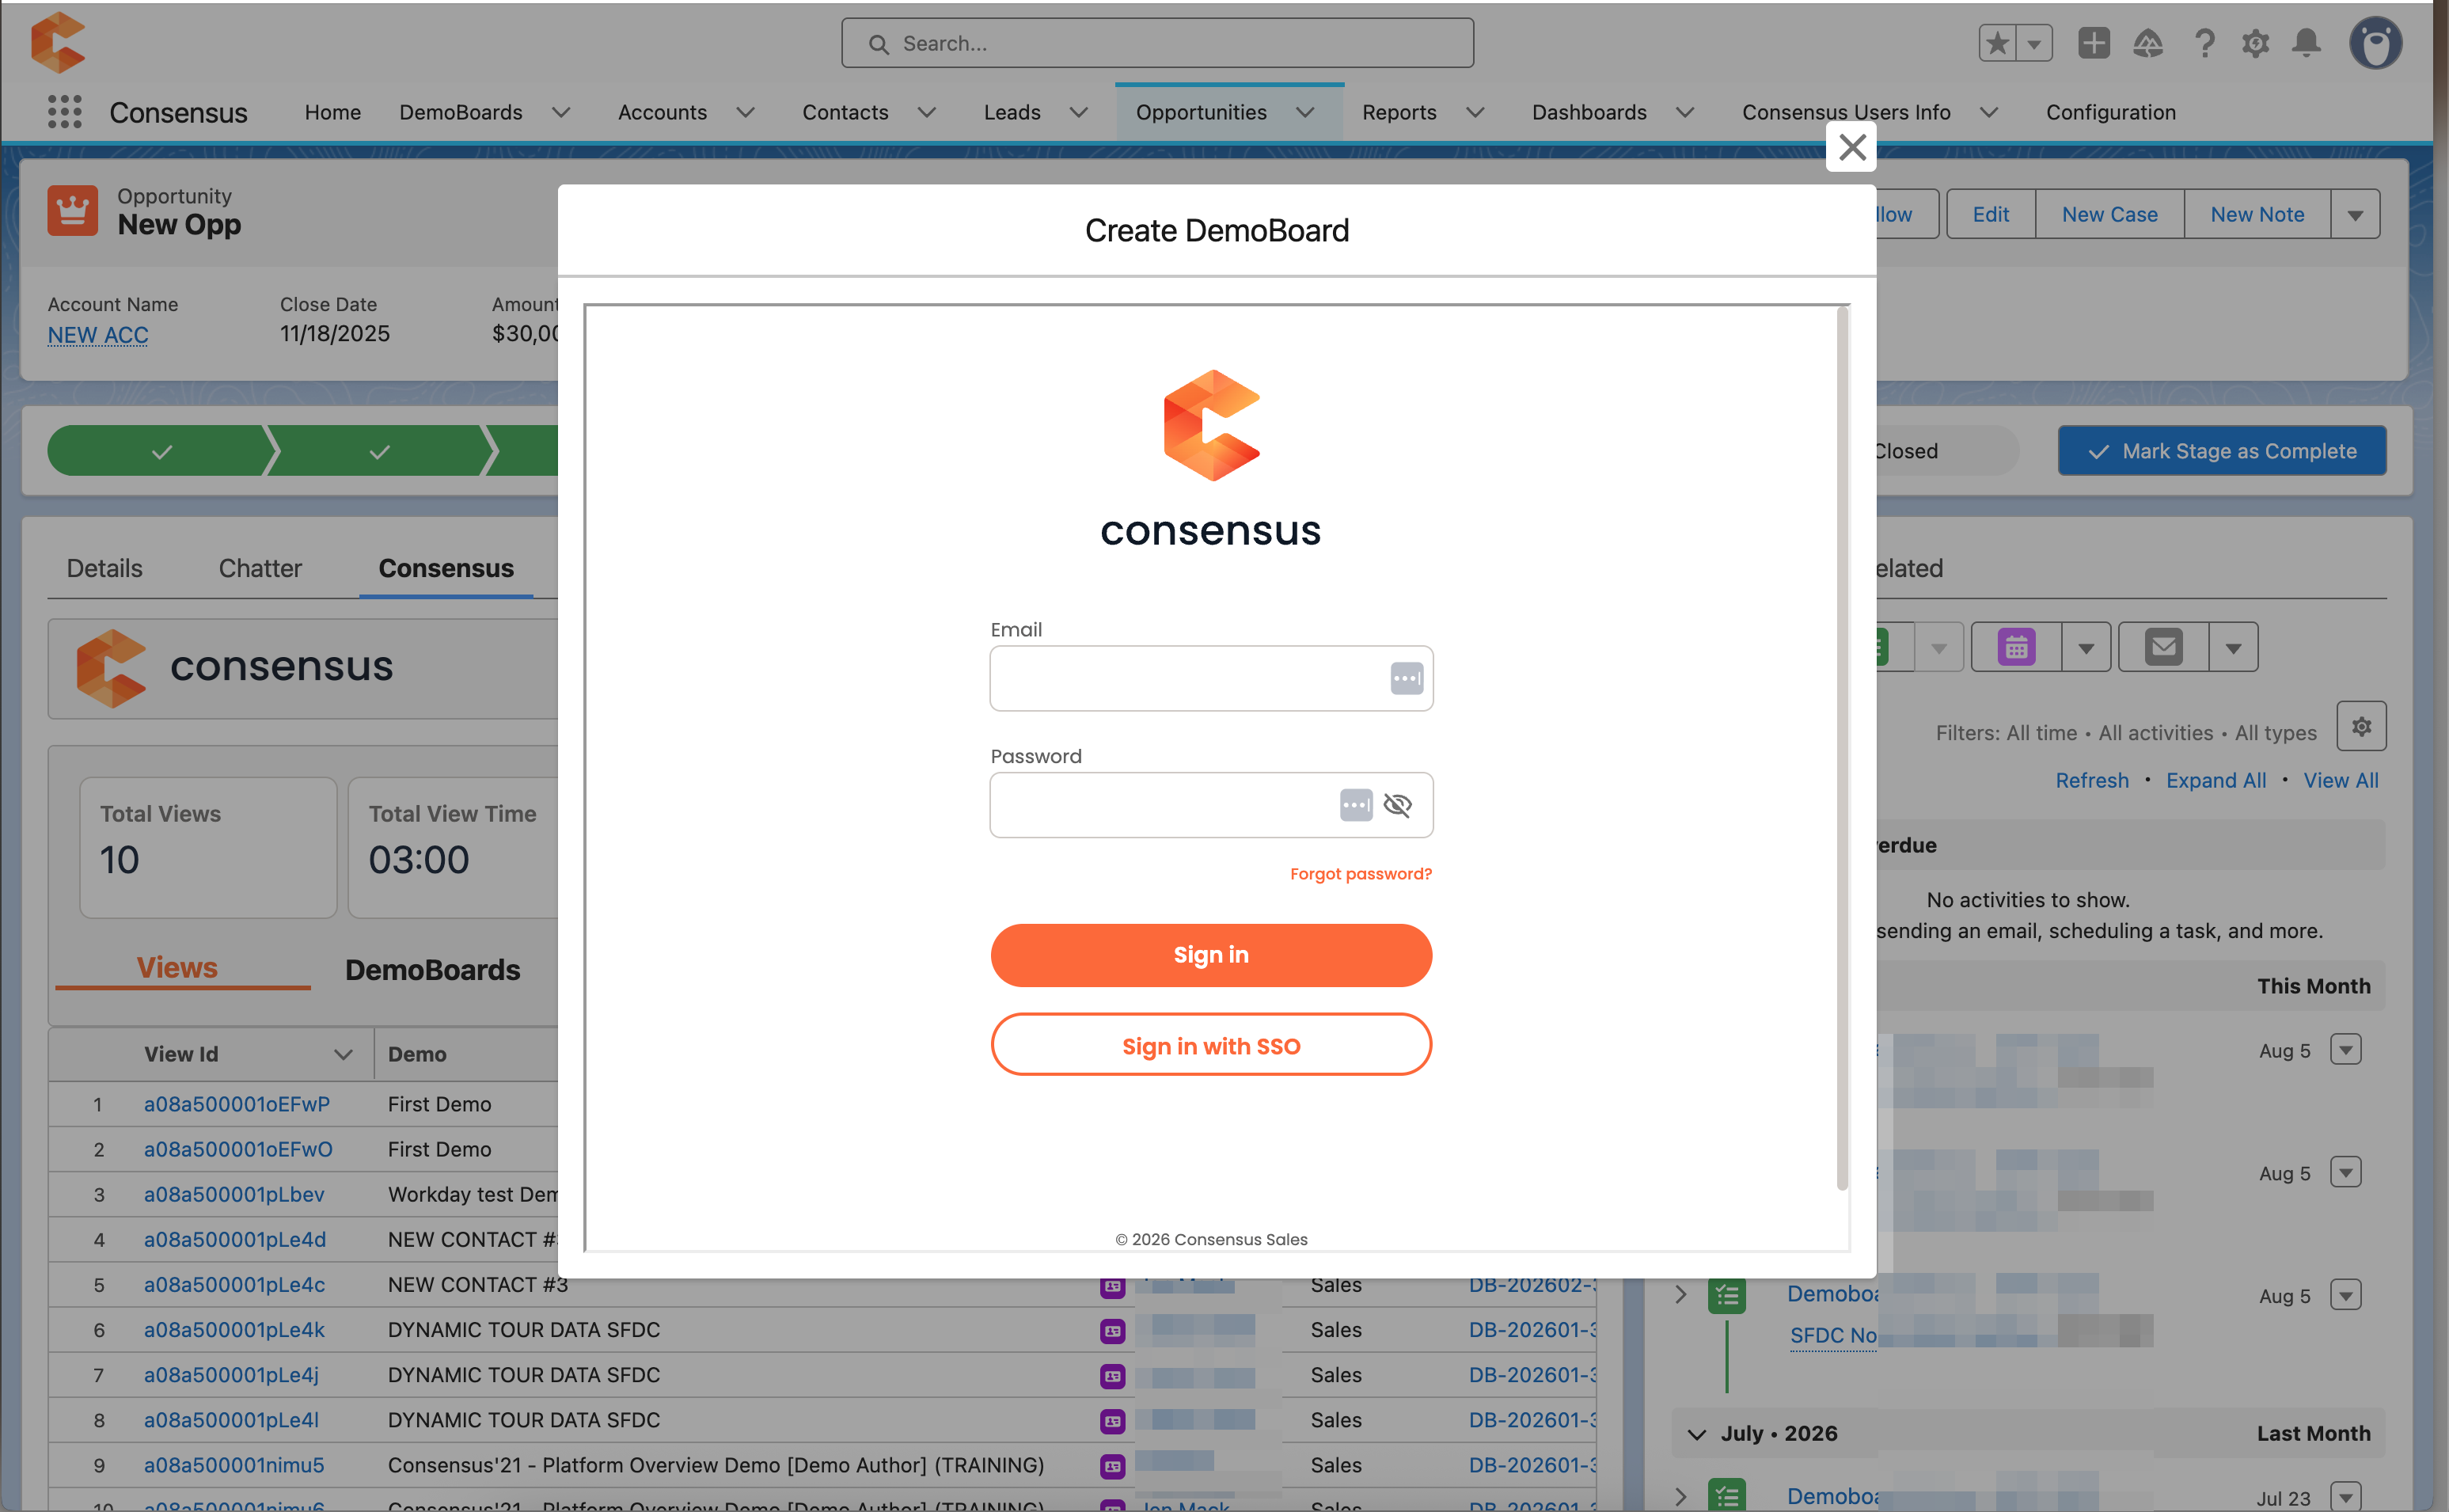Click the orange Sign in button
Image resolution: width=2449 pixels, height=1512 pixels.
pos(1210,955)
